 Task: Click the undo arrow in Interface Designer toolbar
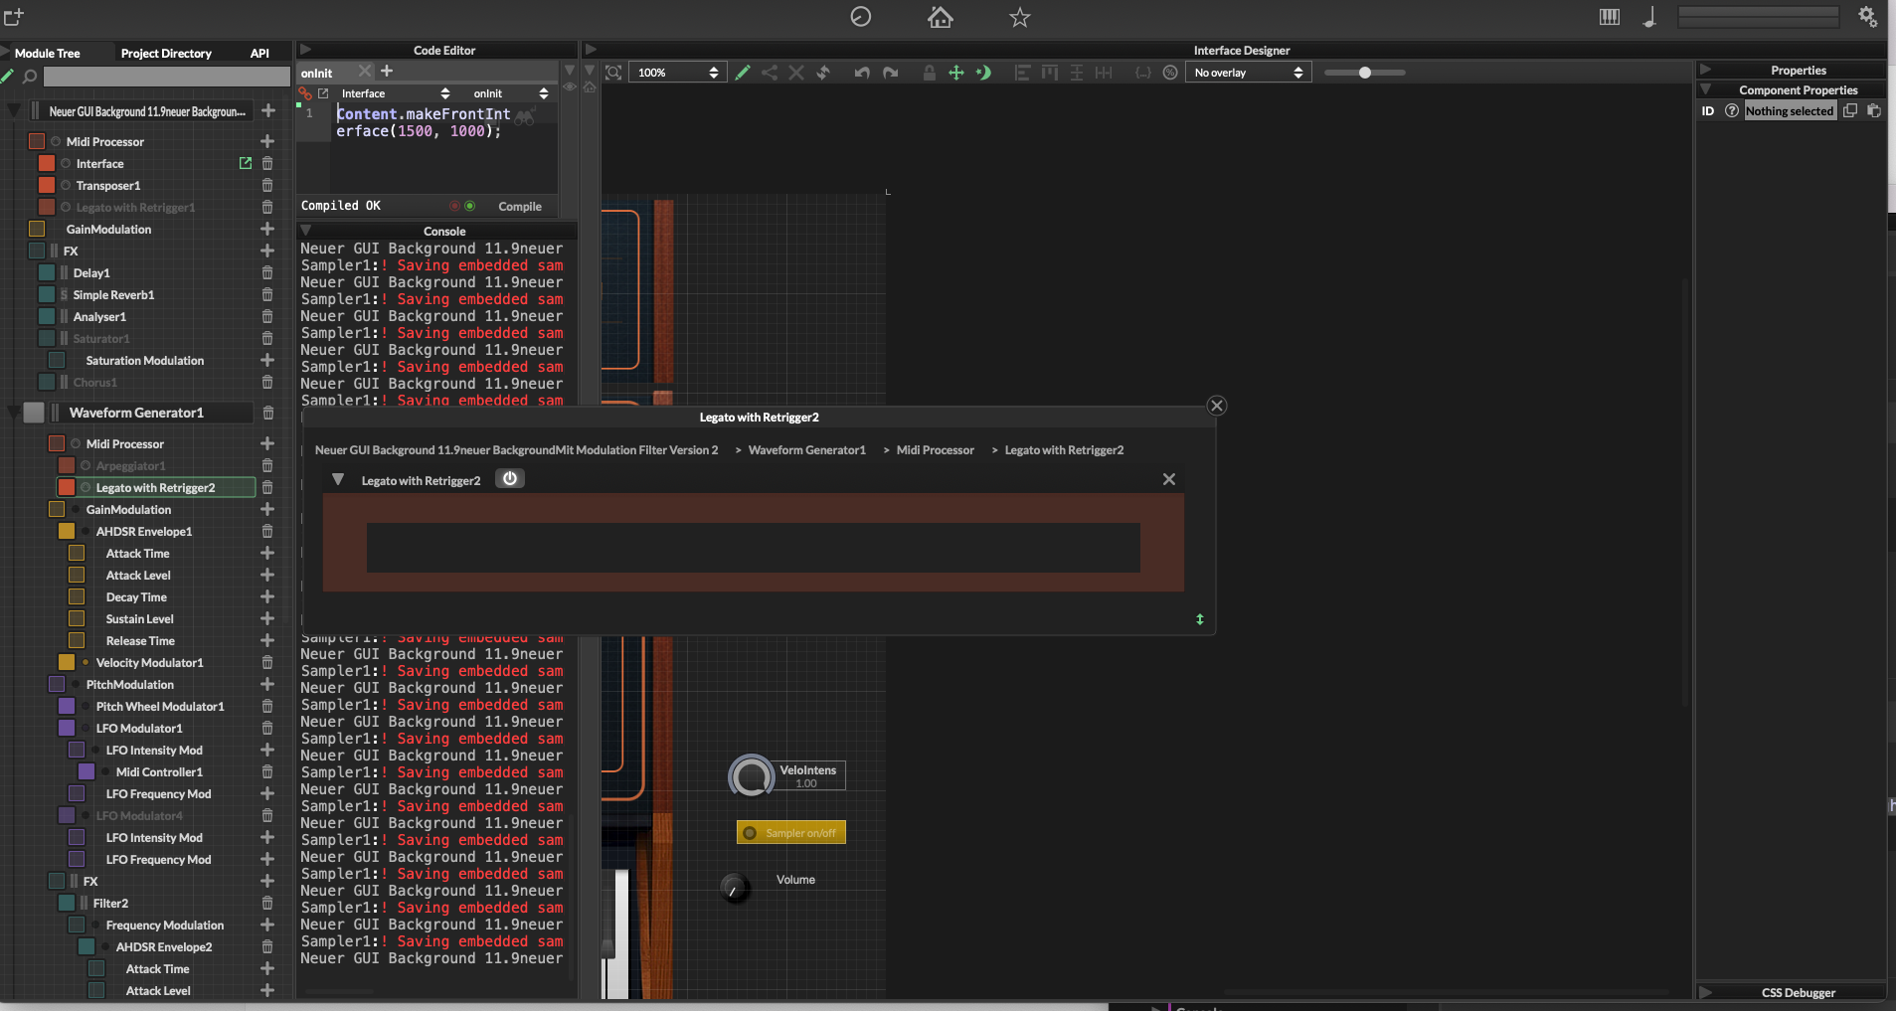tap(862, 73)
